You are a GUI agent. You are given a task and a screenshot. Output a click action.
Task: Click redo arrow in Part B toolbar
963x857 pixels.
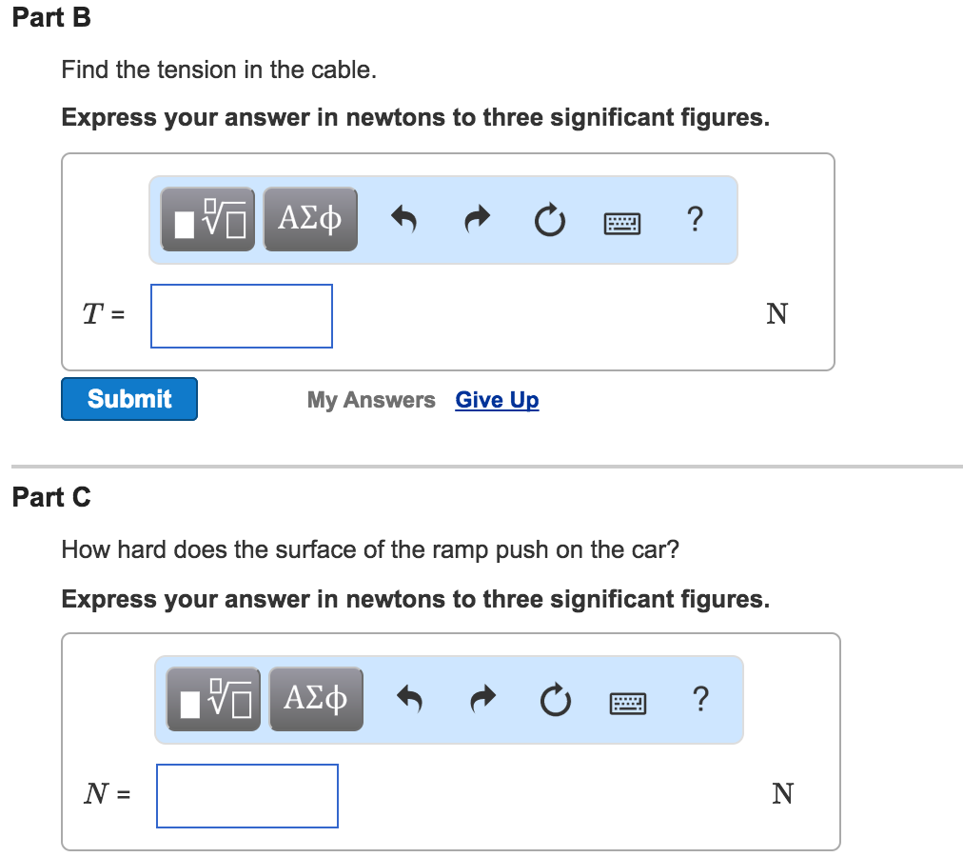pyautogui.click(x=476, y=221)
